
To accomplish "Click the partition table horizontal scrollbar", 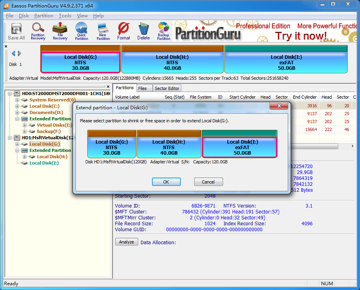I will pos(314,146).
